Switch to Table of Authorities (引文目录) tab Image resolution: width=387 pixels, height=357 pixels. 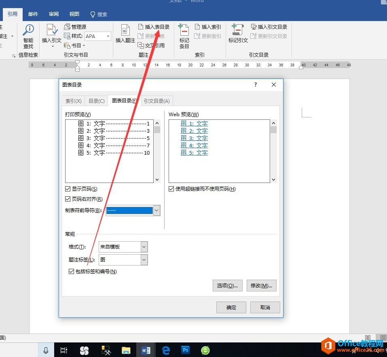click(x=156, y=101)
